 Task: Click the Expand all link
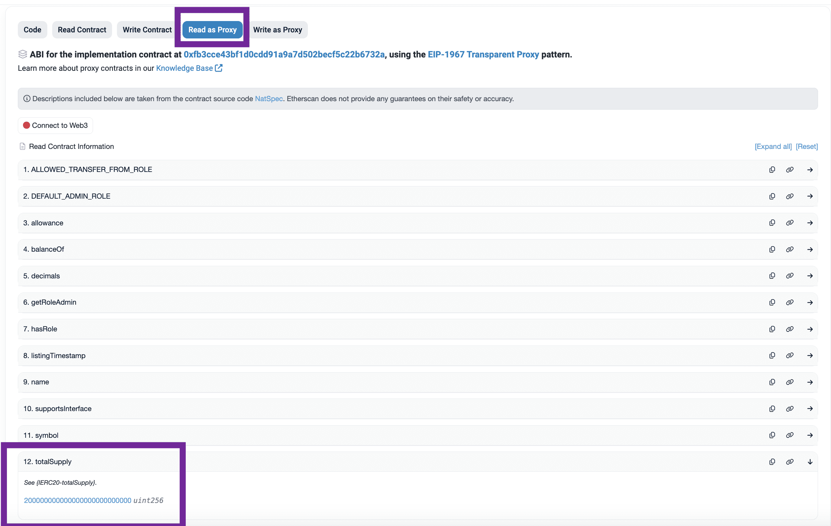point(773,146)
